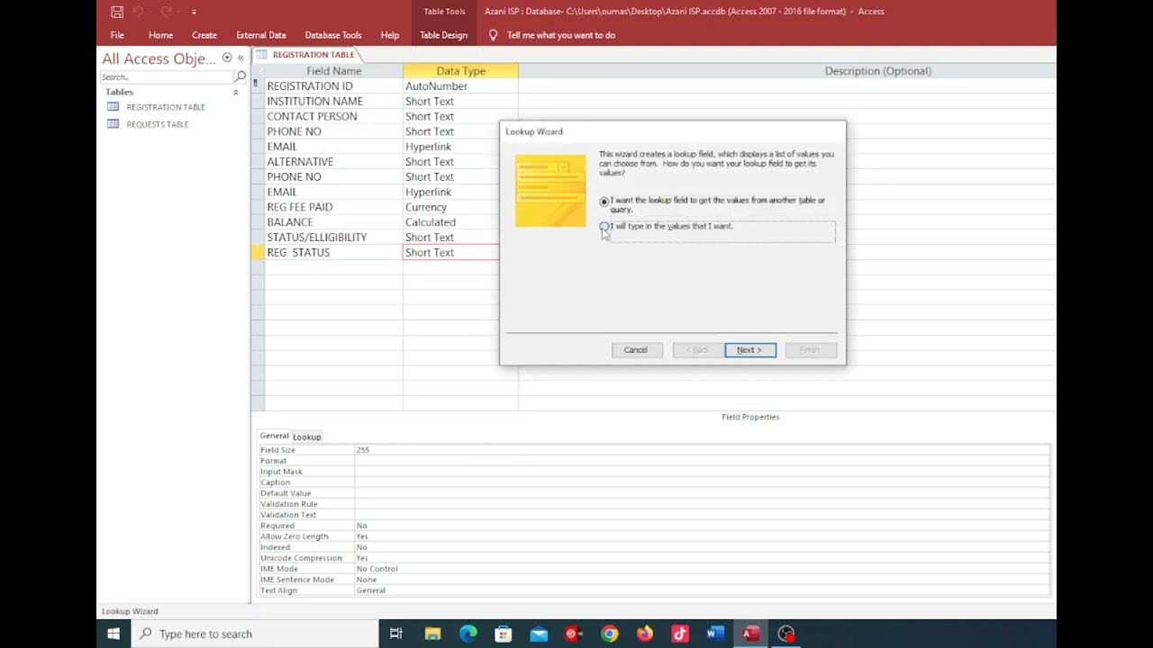Click the Save icon in the quick access toolbar
This screenshot has height=648, width=1153.
pyautogui.click(x=117, y=12)
